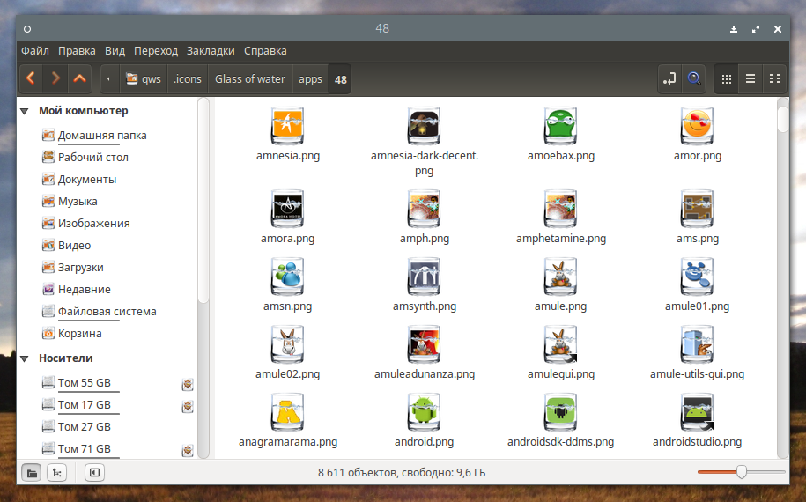The height and width of the screenshot is (502, 806).
Task: Select the amule.png icon
Action: (x=561, y=277)
